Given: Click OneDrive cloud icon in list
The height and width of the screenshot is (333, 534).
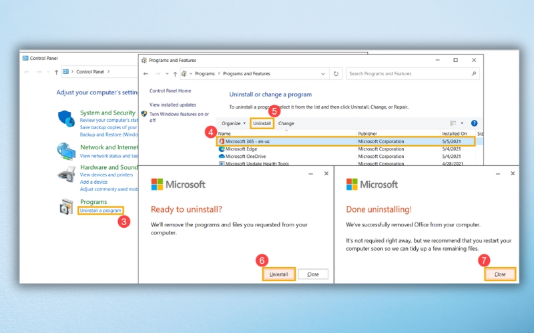Looking at the screenshot, I should (x=222, y=156).
